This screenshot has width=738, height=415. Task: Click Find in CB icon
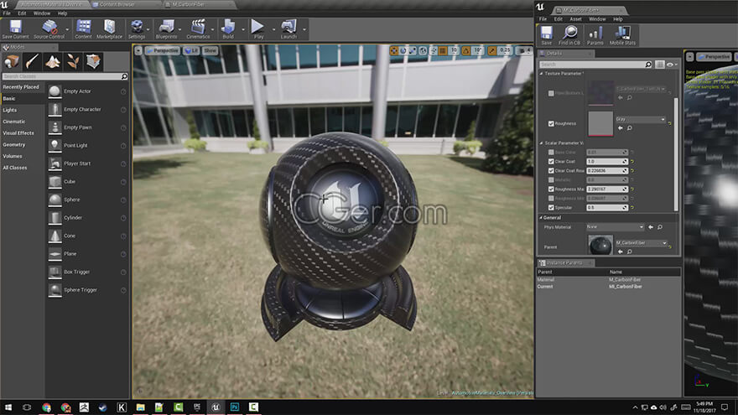(569, 35)
